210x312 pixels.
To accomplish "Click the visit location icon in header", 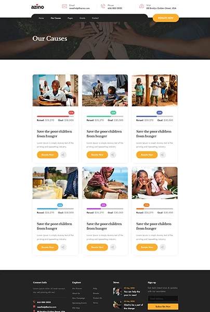I will pyautogui.click(x=141, y=6).
